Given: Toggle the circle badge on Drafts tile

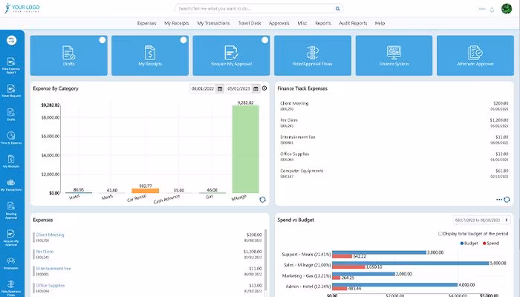Looking at the screenshot, I should pyautogui.click(x=103, y=40).
